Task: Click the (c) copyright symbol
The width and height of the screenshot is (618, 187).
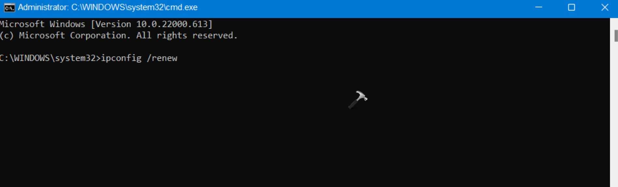Action: coord(7,35)
